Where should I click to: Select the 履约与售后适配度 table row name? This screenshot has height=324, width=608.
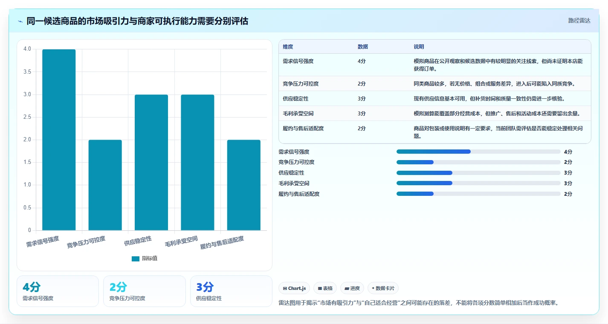pyautogui.click(x=303, y=129)
